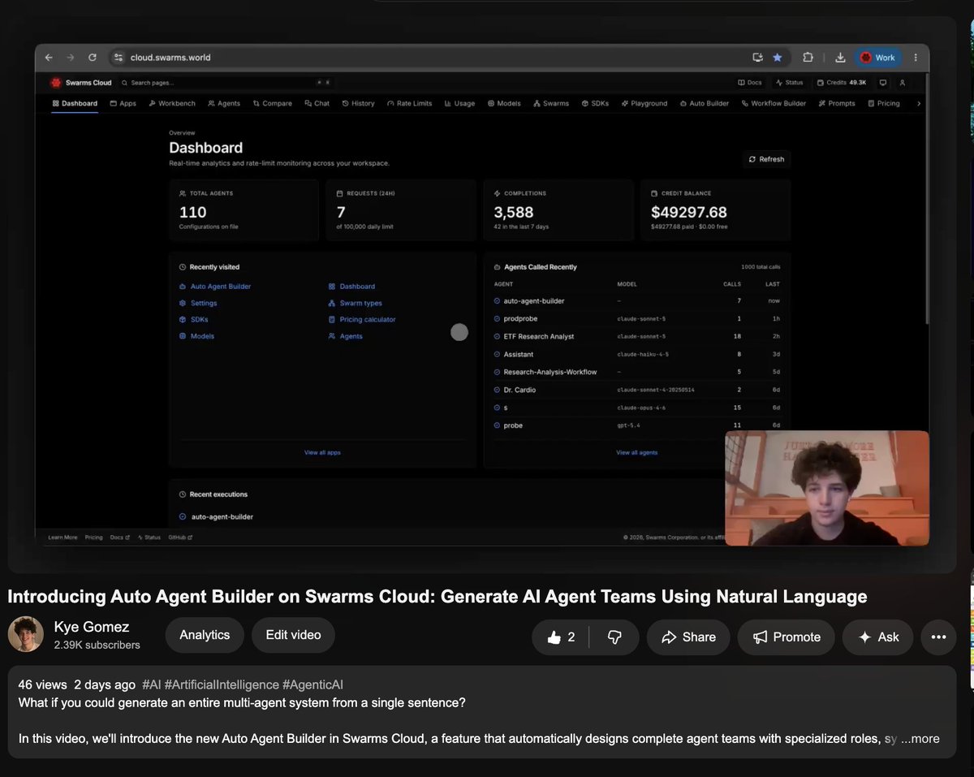The width and height of the screenshot is (974, 777).
Task: Bookmark star icon in the address bar
Action: pyautogui.click(x=777, y=58)
